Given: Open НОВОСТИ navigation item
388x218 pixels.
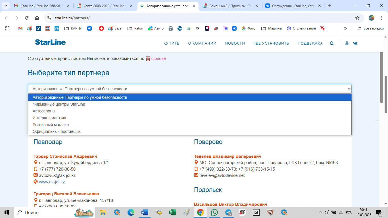Looking at the screenshot, I should click(235, 43).
